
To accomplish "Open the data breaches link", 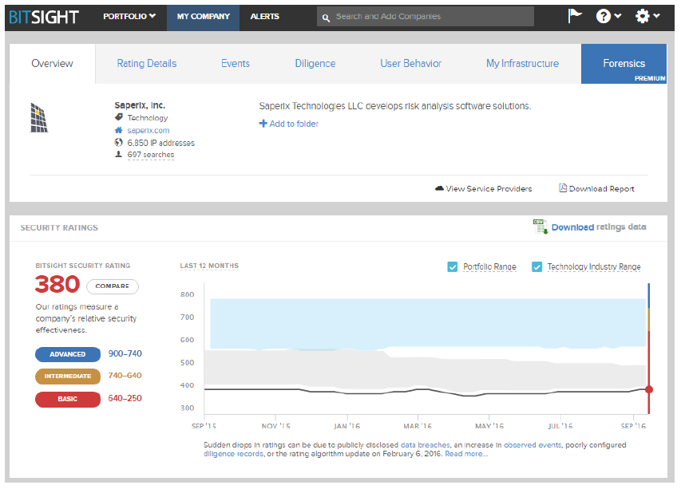I will tap(425, 445).
